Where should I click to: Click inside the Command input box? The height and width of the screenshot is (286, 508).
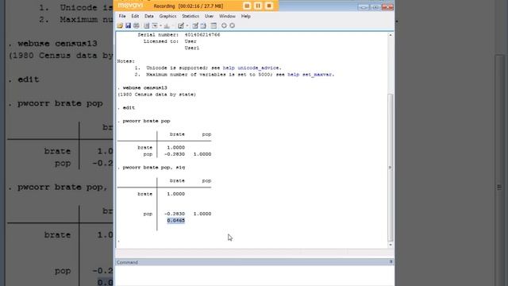tap(255, 276)
